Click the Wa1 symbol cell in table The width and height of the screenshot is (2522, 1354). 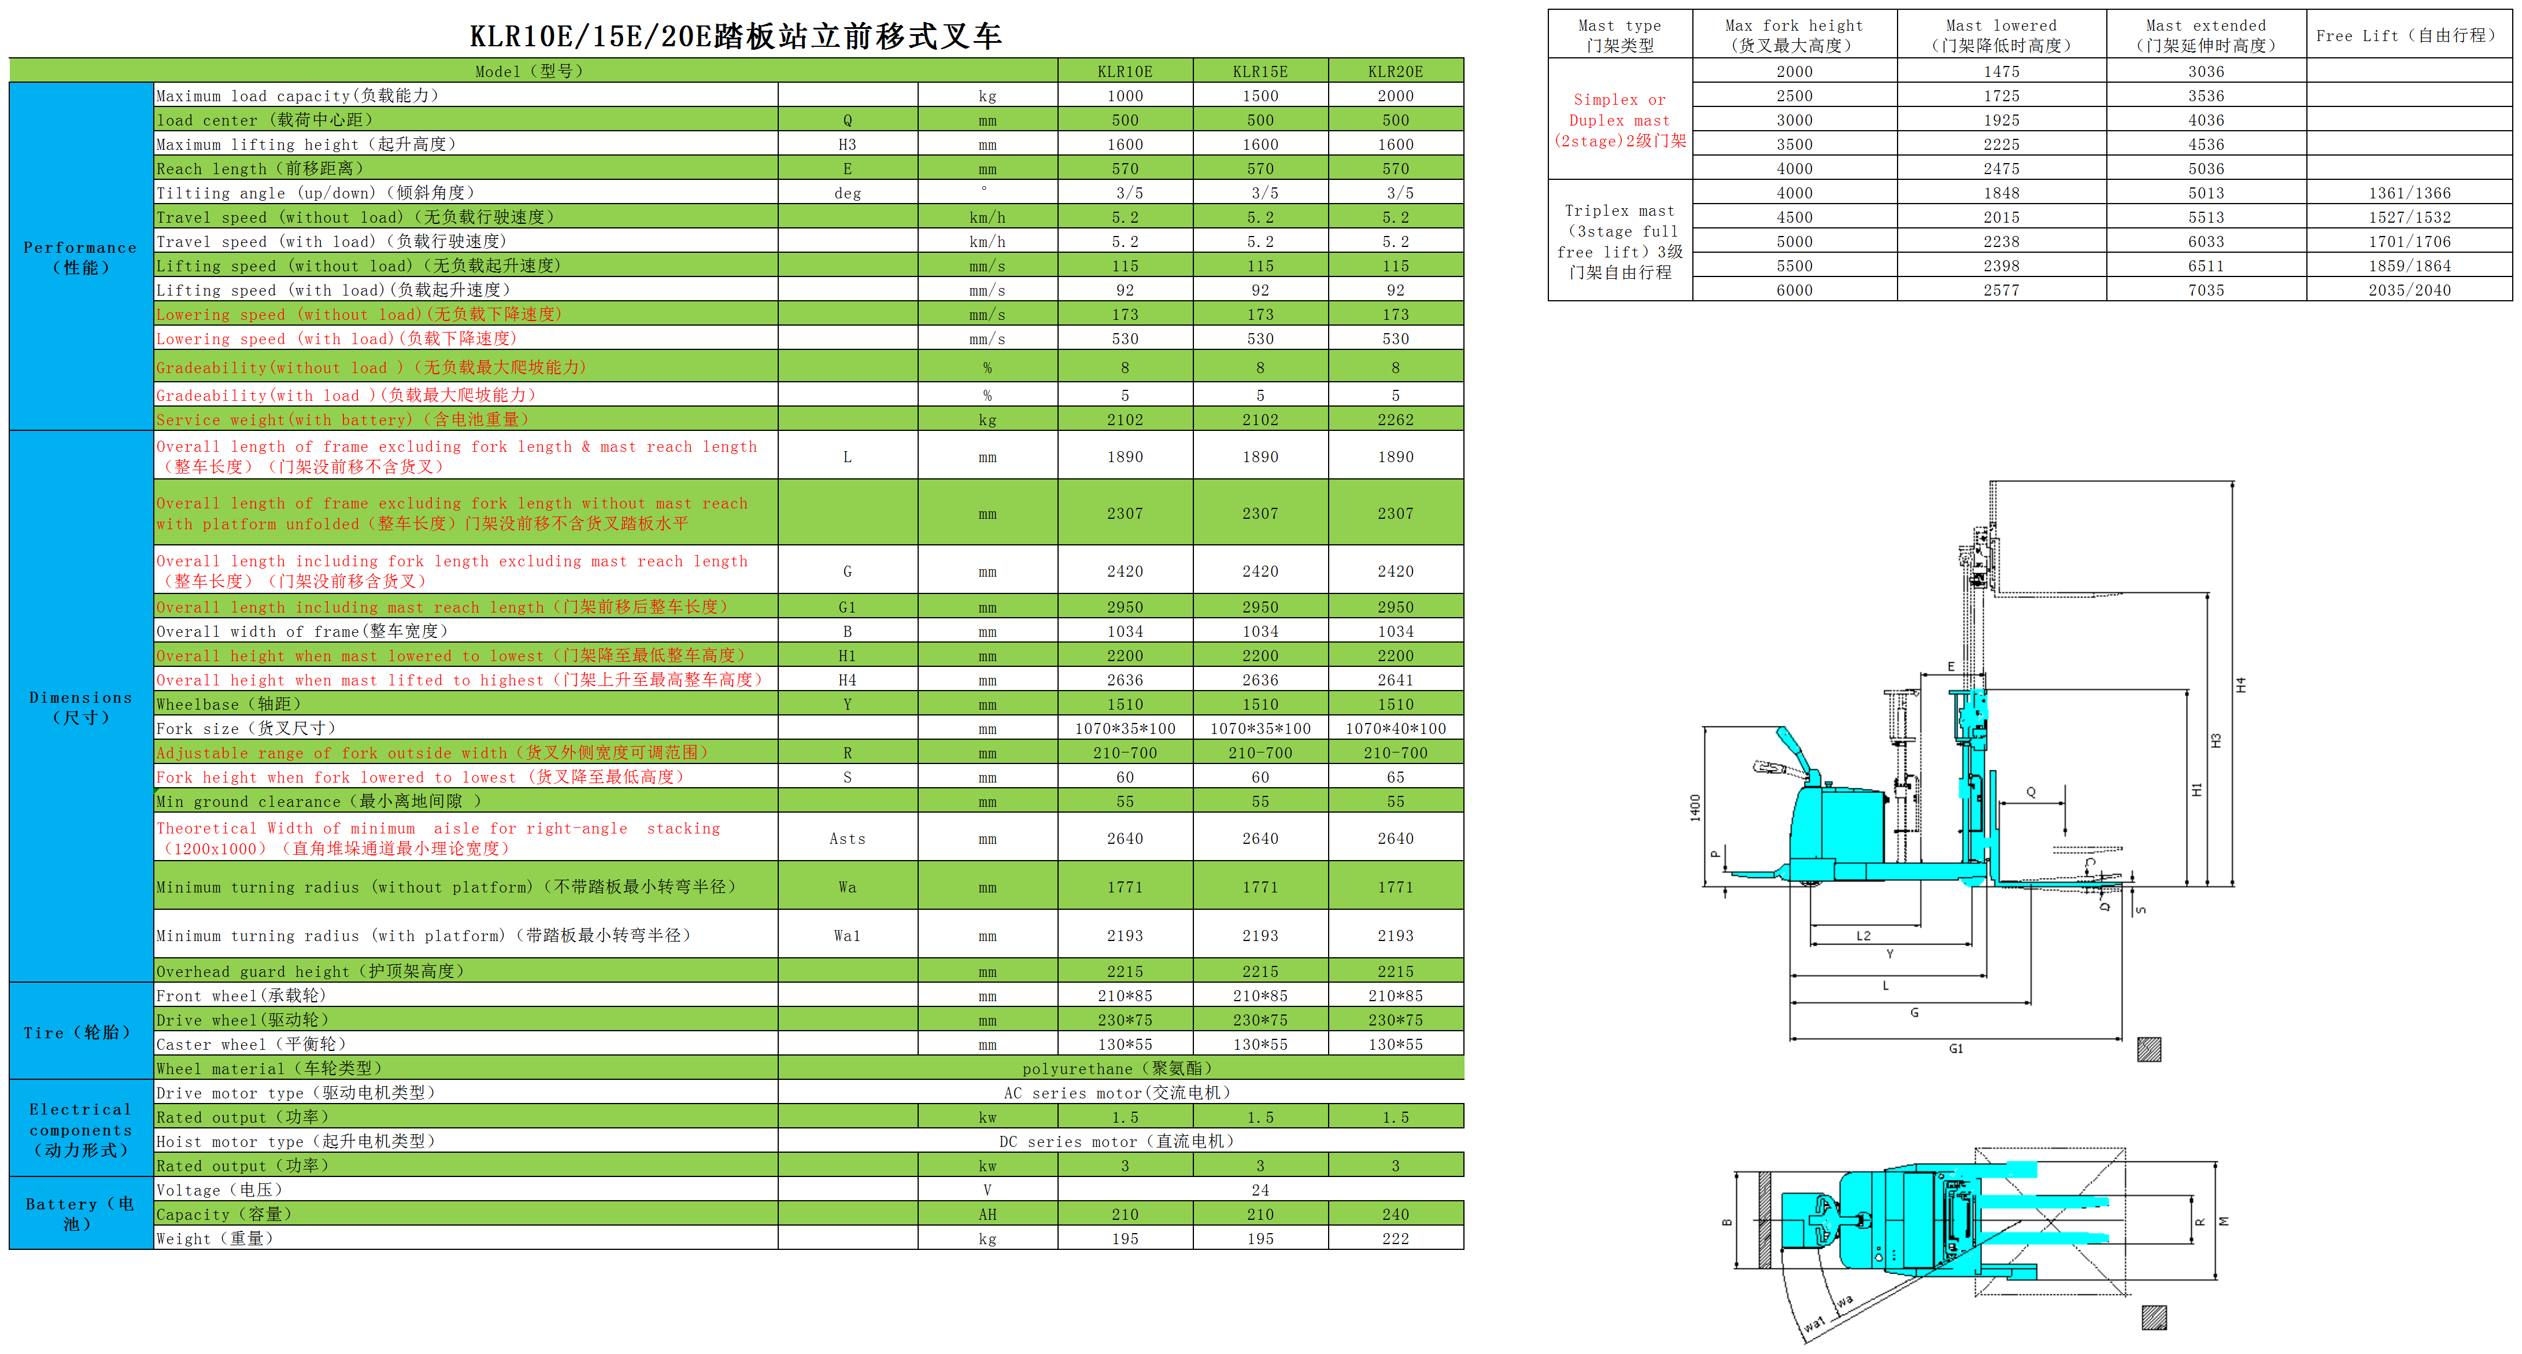point(847,936)
